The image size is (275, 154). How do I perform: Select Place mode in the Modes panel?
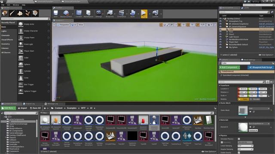[5, 13]
